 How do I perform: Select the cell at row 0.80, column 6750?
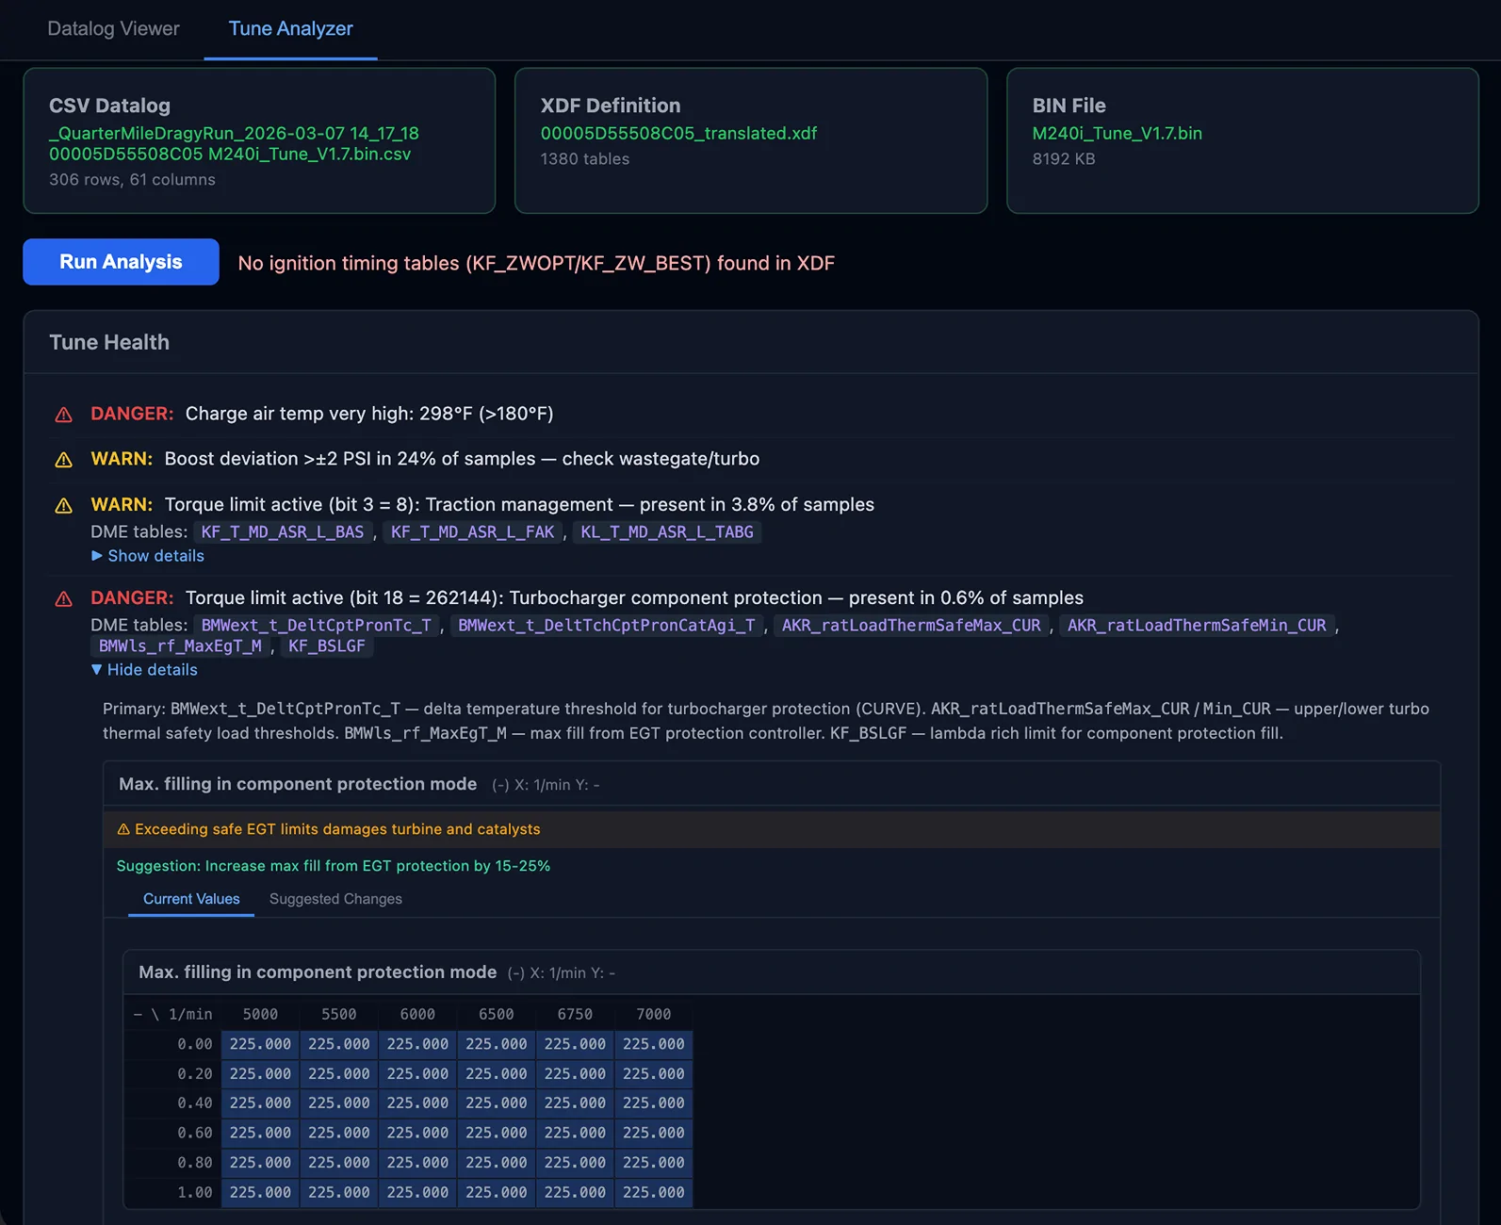575,1163
